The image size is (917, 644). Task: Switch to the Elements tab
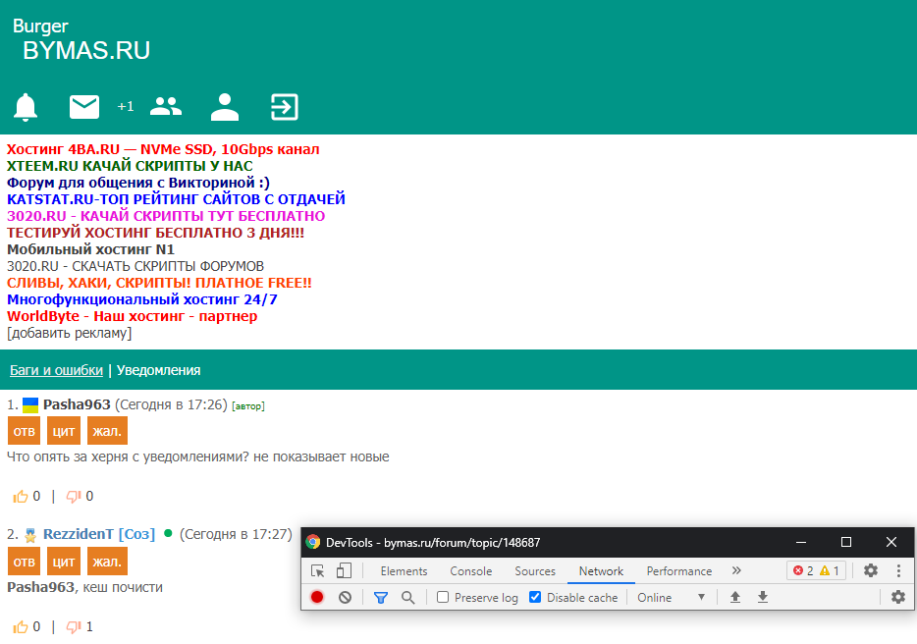point(404,570)
